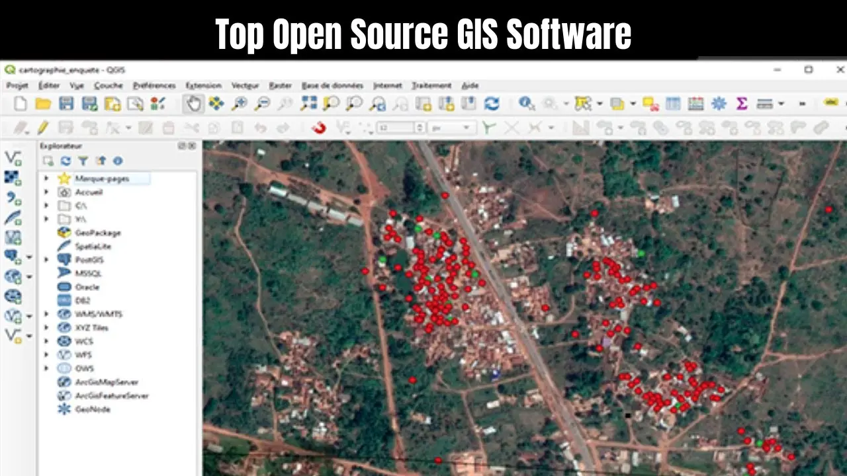The height and width of the screenshot is (476, 847).
Task: Toggle editing with the yellow pencil icon
Action: click(x=43, y=127)
